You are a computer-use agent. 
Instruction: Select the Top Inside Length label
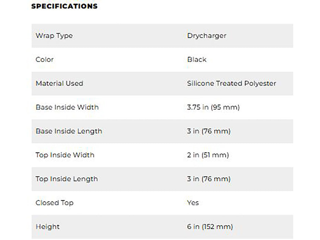(67, 179)
